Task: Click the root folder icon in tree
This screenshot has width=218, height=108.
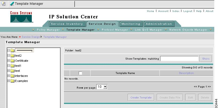Action: 13,51
